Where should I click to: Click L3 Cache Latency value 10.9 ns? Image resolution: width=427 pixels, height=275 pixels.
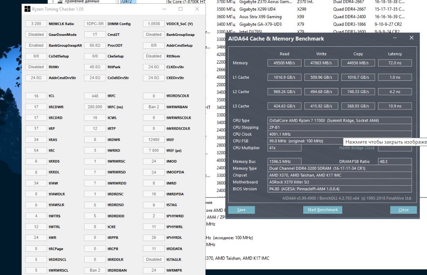click(395, 106)
